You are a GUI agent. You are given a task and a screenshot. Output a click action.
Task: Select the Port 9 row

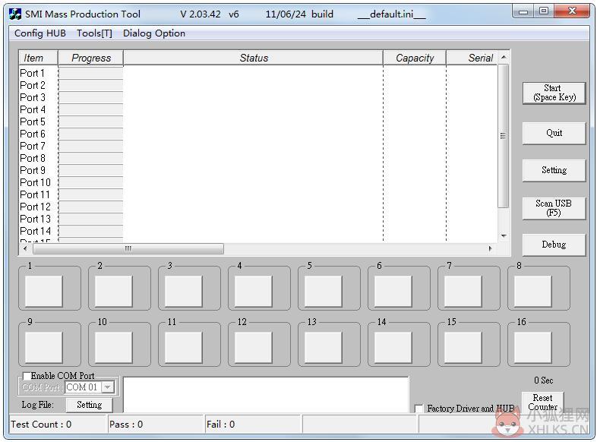(257, 170)
